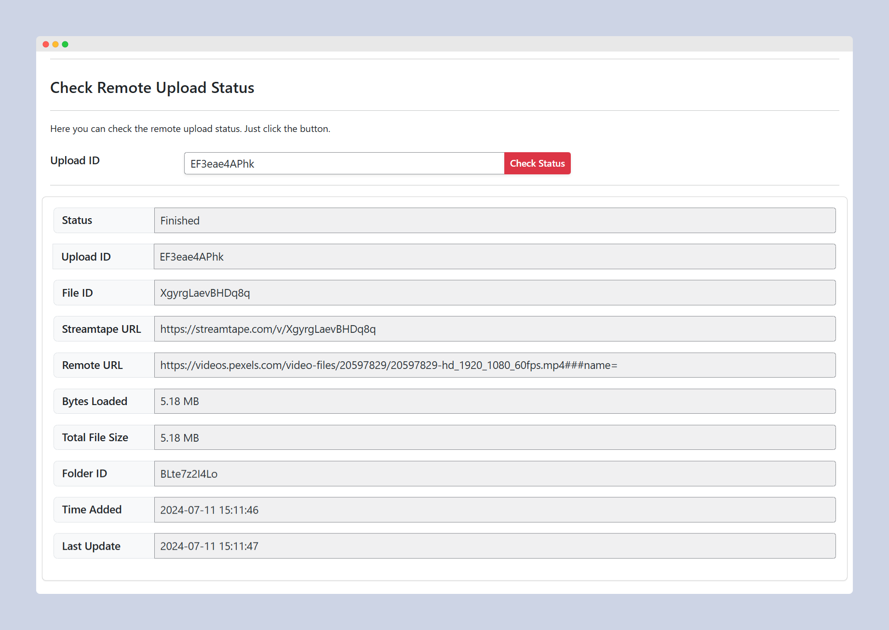Click the 'Status' row label
Image resolution: width=889 pixels, height=630 pixels.
[x=77, y=220]
